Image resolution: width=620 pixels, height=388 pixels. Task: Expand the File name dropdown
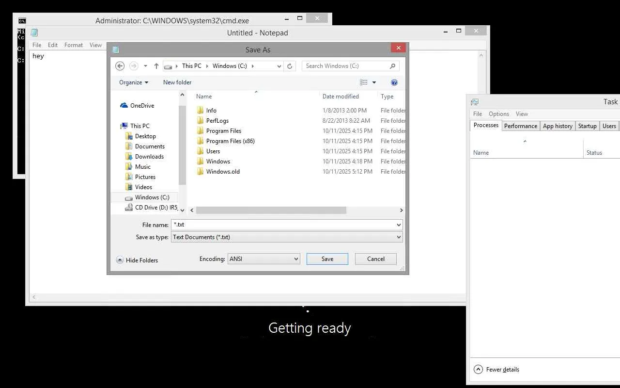coord(399,225)
